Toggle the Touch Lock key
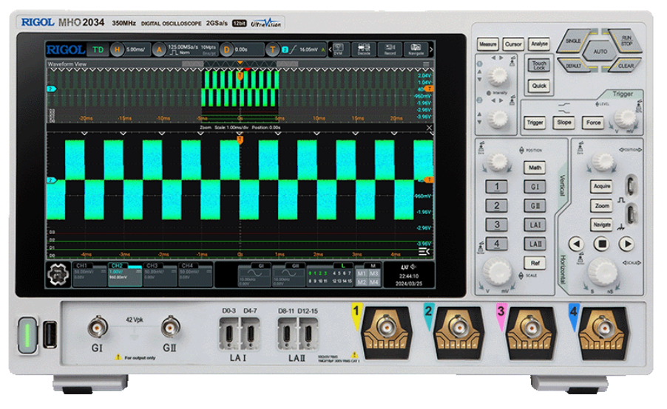 [x=539, y=66]
